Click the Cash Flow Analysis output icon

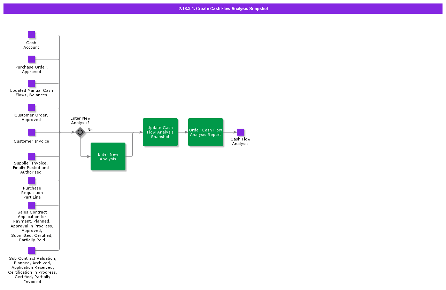pyautogui.click(x=240, y=132)
